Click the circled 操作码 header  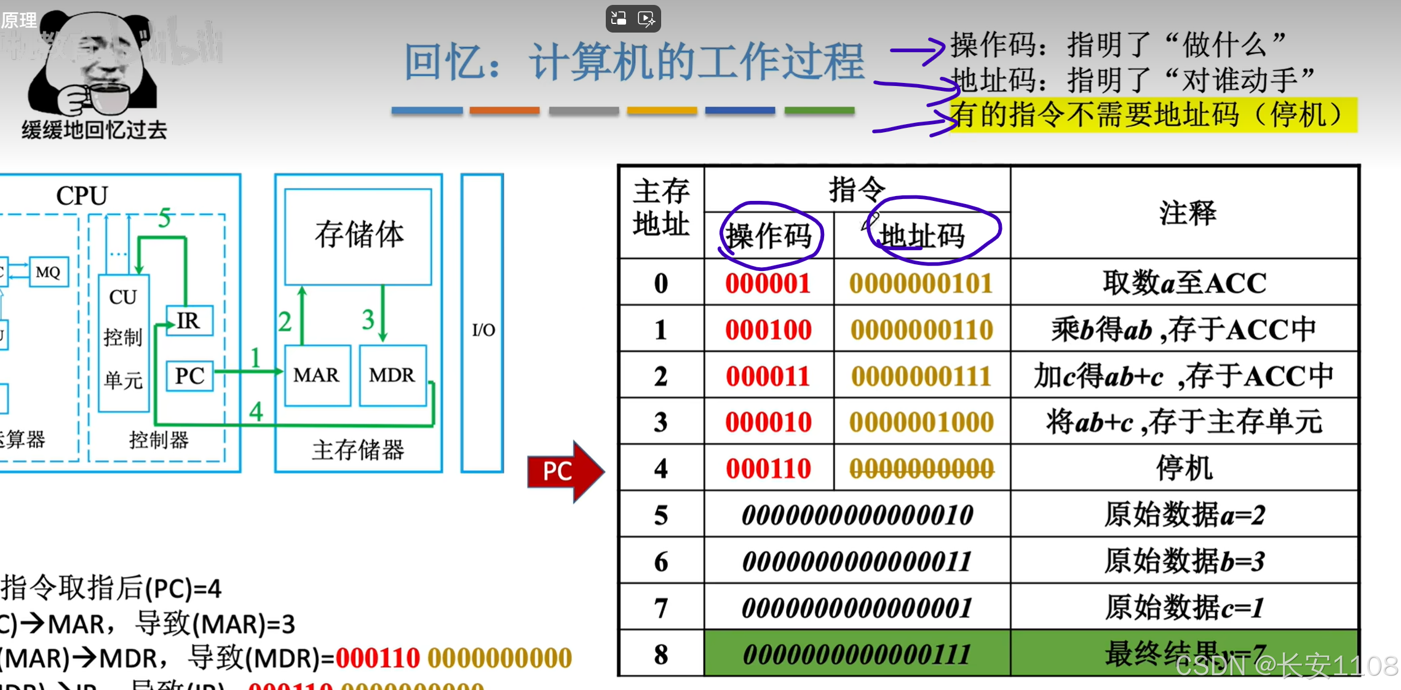point(769,236)
